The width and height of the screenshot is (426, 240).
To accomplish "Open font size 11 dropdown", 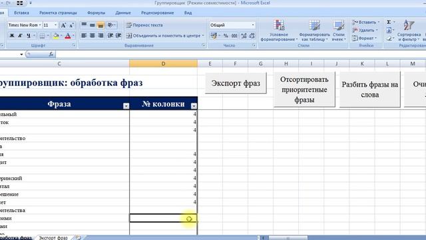I will [55, 25].
